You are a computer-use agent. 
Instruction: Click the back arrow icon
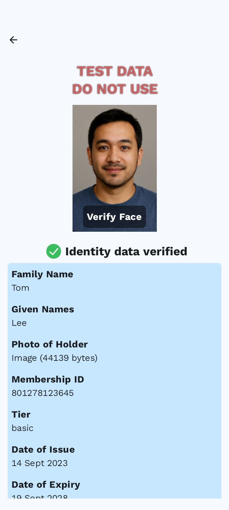13,40
